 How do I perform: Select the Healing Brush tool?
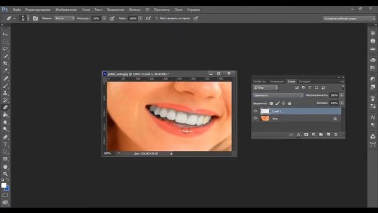click(5, 79)
